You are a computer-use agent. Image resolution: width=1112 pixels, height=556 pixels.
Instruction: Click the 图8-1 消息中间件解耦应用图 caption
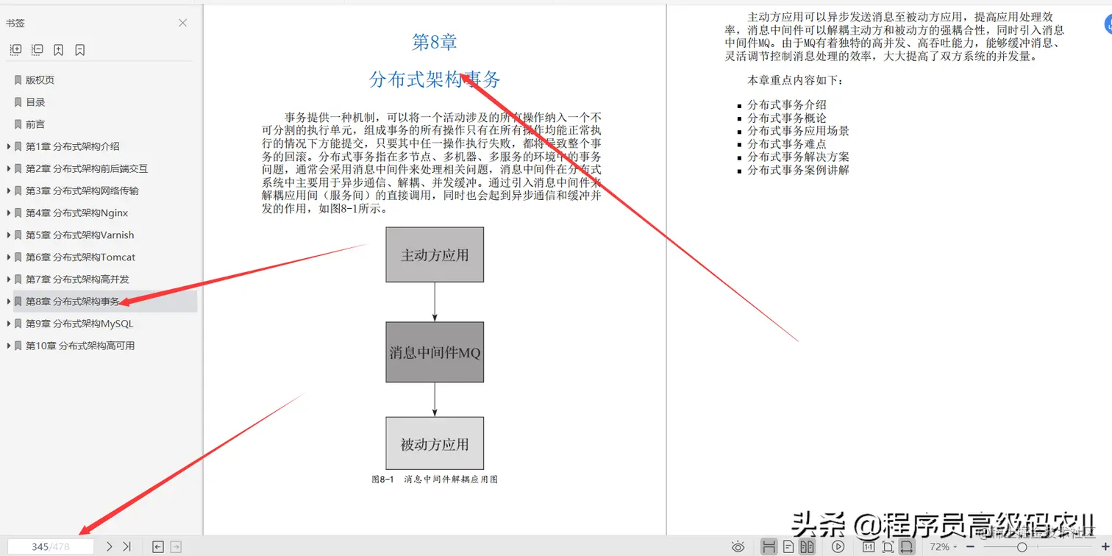(x=435, y=479)
